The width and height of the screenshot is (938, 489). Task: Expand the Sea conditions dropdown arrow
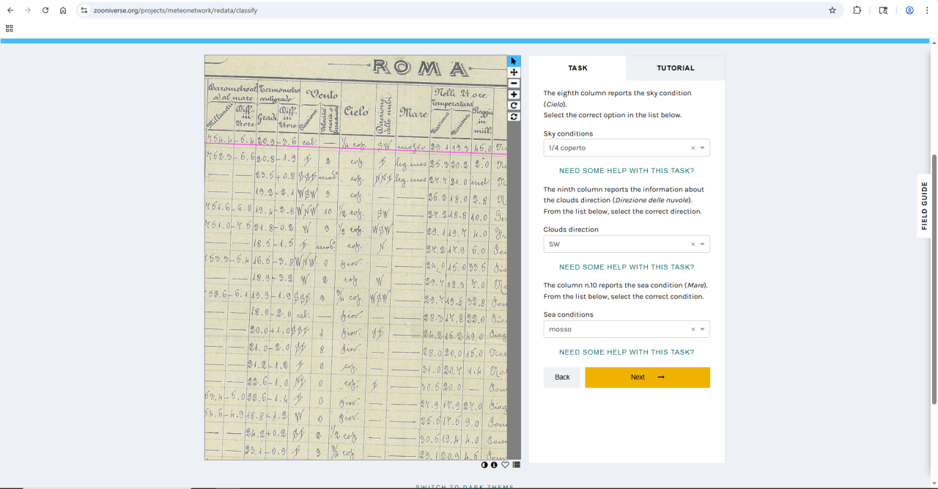tap(703, 329)
